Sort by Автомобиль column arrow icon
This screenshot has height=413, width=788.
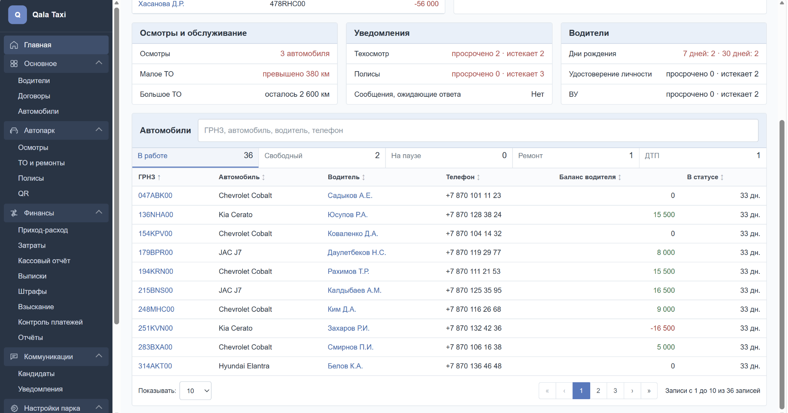click(x=264, y=177)
